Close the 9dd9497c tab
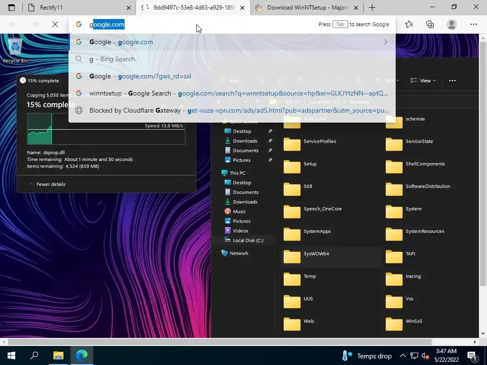 [243, 8]
